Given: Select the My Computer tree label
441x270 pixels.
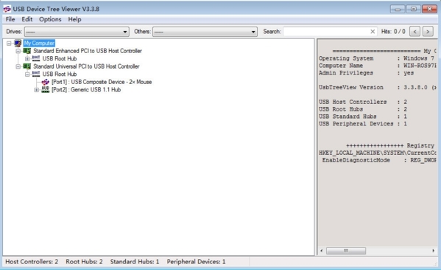Looking at the screenshot, I should point(39,43).
